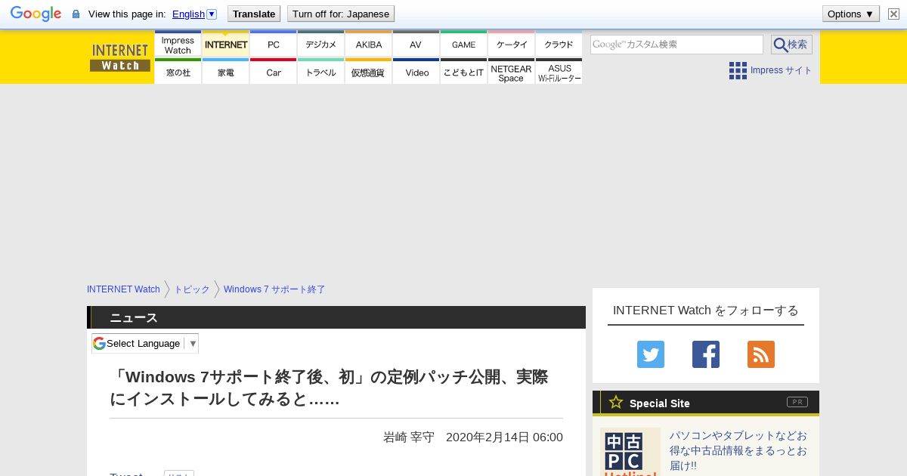This screenshot has width=907, height=476.
Task: Click the PR badge in Special Site
Action: click(797, 402)
